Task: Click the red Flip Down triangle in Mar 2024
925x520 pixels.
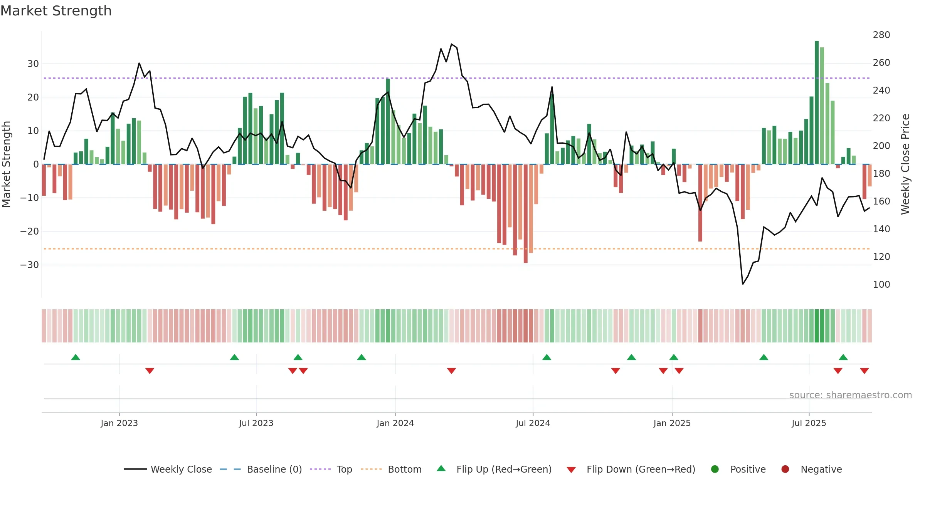Action: pyautogui.click(x=451, y=371)
